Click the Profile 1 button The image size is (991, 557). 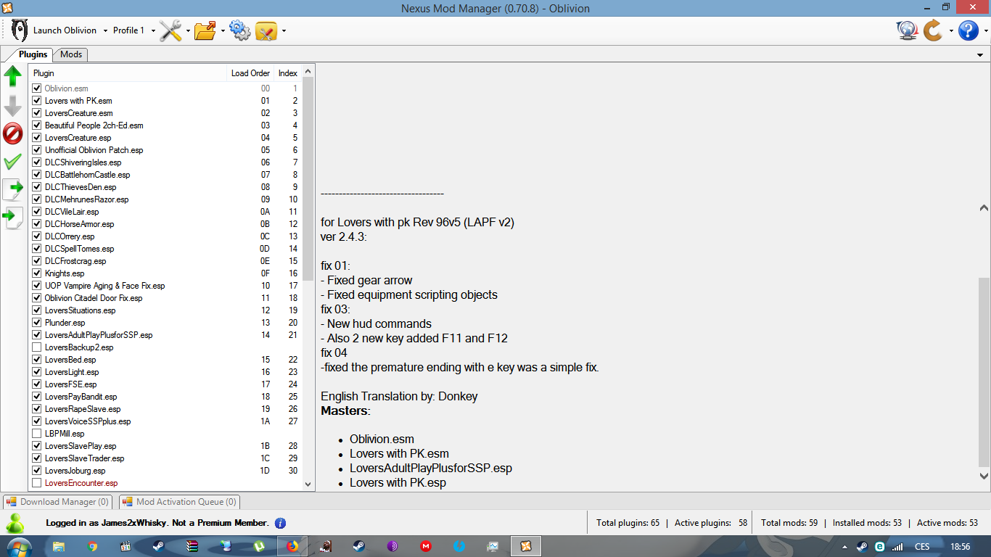[129, 30]
